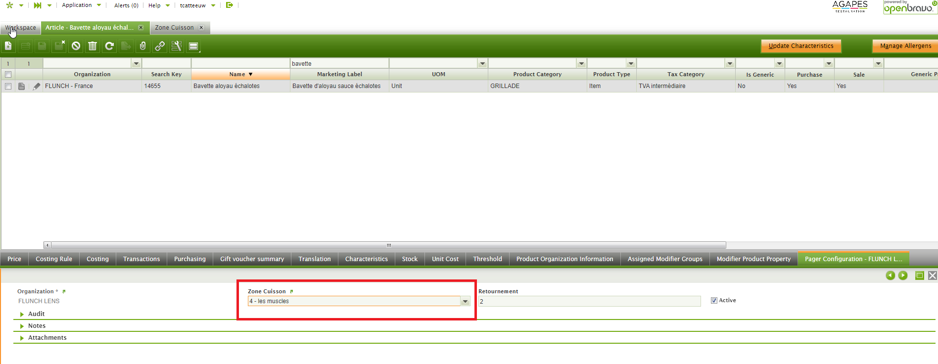Sort by the Search Key column header
This screenshot has width=938, height=364.
coord(166,74)
